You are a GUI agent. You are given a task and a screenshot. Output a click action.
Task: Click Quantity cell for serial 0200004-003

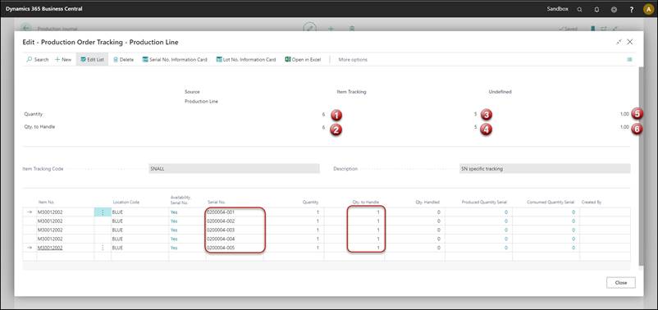pyautogui.click(x=294, y=230)
